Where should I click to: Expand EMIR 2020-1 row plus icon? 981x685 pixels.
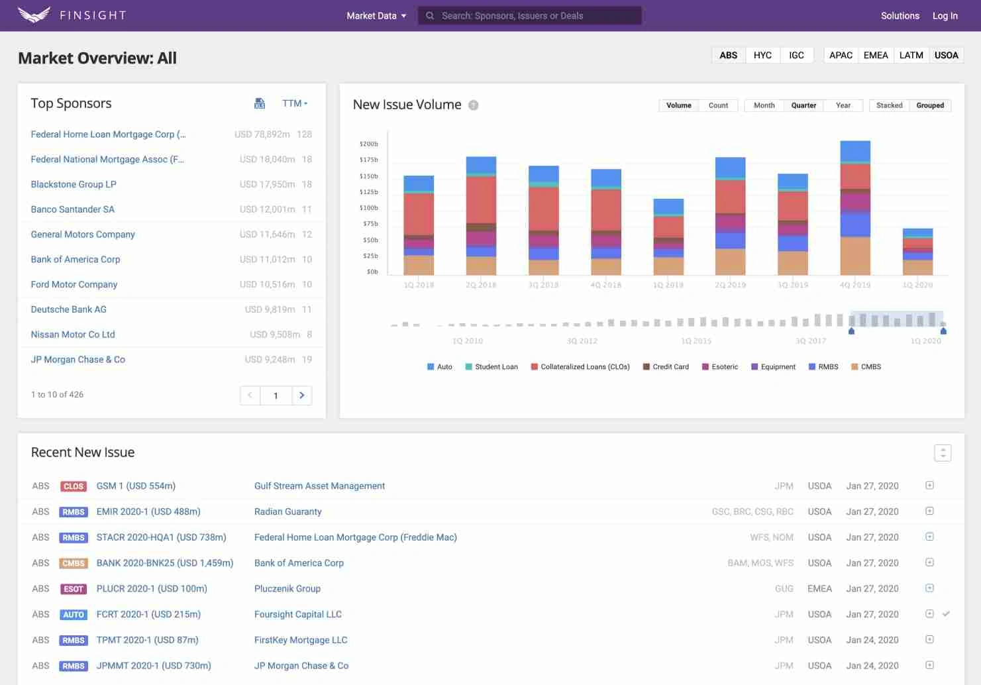929,511
